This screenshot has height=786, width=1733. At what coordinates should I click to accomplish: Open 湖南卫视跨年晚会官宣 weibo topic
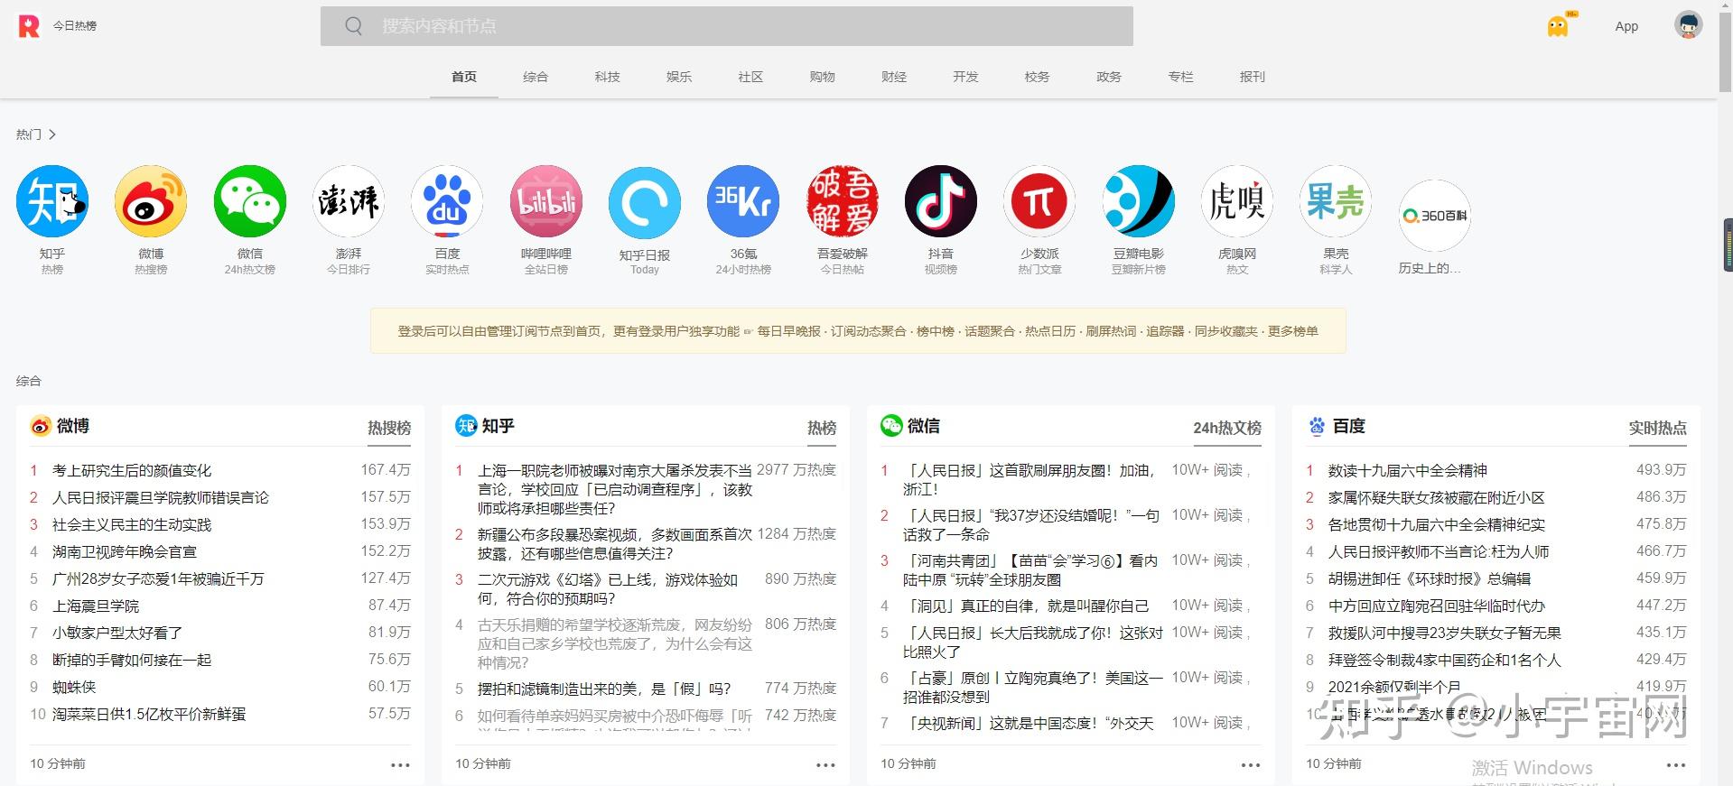[x=125, y=551]
